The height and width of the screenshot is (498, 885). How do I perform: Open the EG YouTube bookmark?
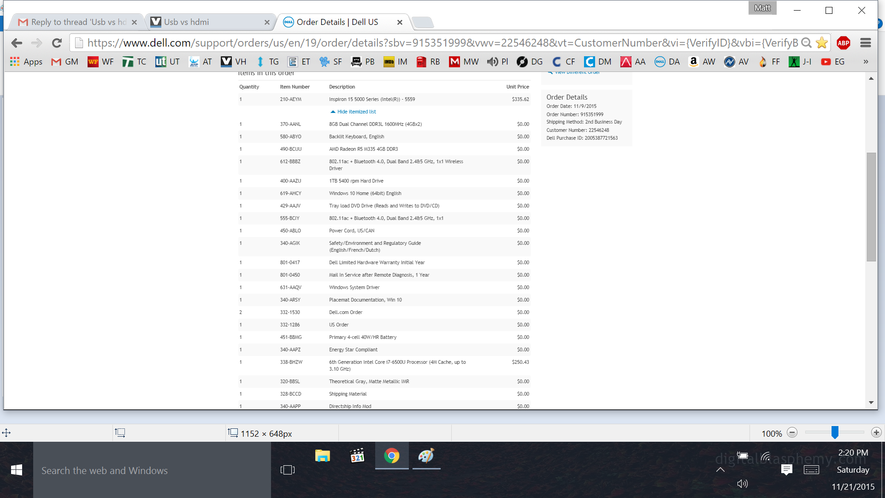pyautogui.click(x=832, y=62)
